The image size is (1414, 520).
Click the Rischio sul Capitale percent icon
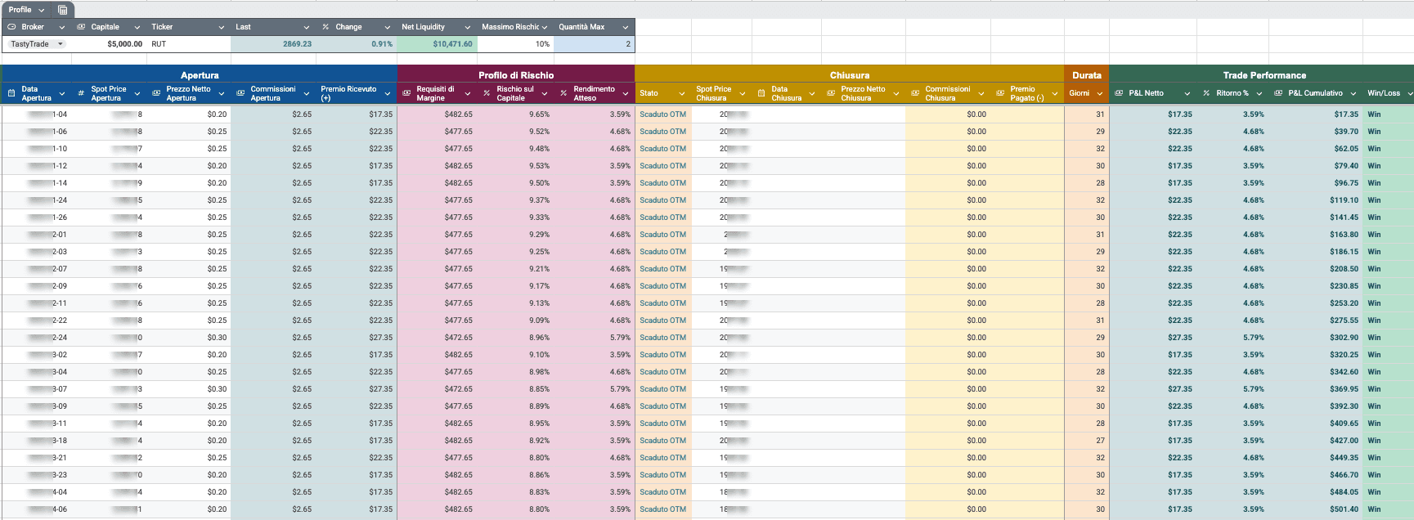(x=487, y=93)
